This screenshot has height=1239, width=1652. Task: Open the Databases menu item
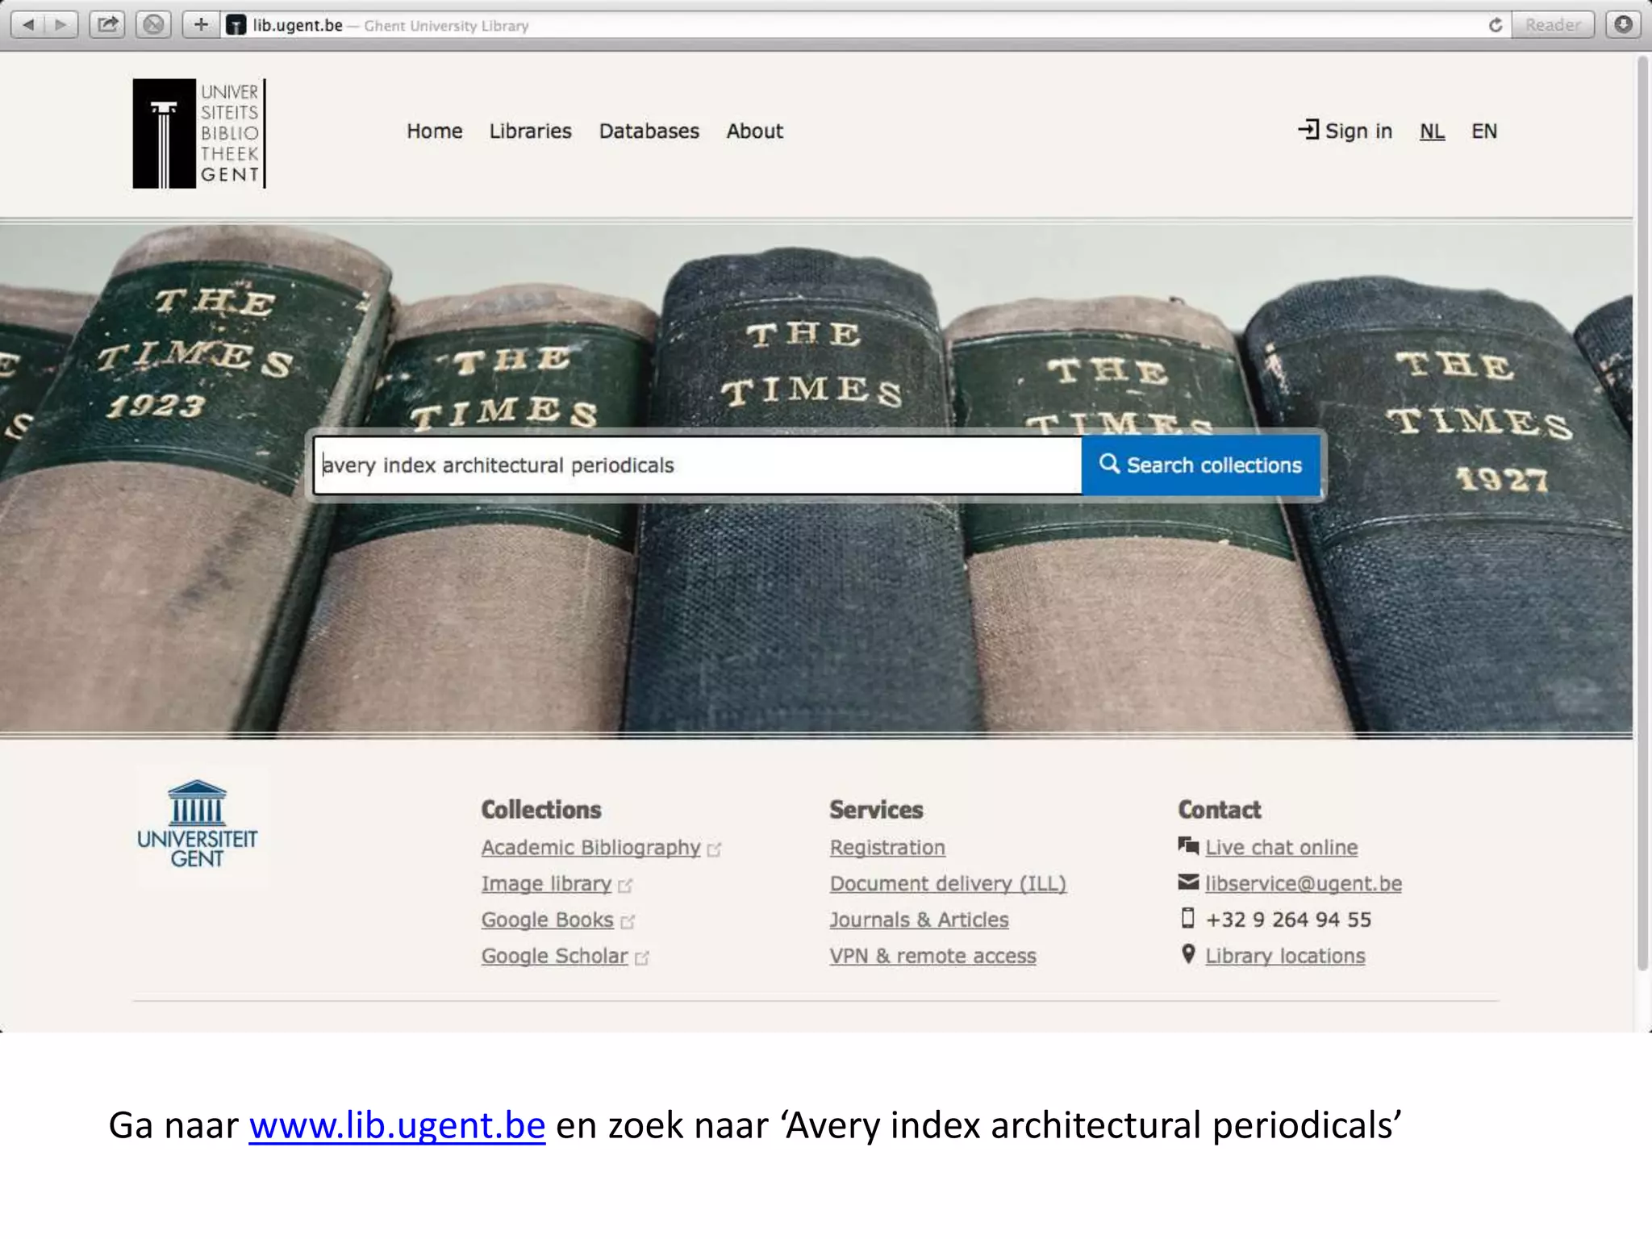(649, 131)
